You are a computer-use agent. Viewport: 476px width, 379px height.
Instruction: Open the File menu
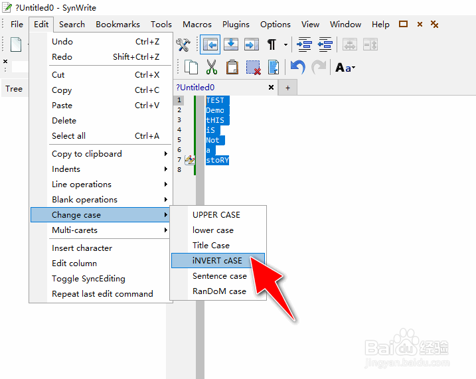(17, 25)
